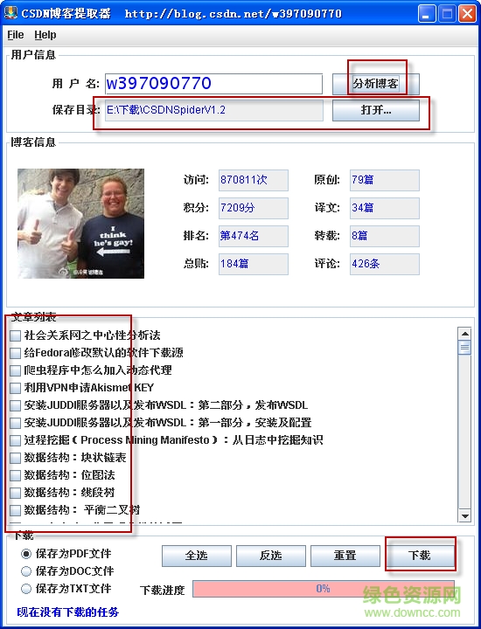481x629 pixels.
Task: Click the 现在没有下载的任务 status text
Action: [68, 612]
